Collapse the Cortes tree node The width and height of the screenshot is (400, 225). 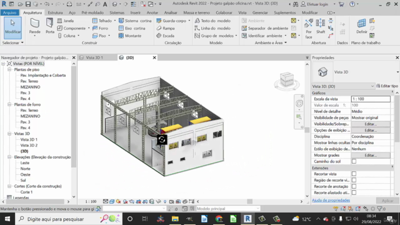(9, 186)
